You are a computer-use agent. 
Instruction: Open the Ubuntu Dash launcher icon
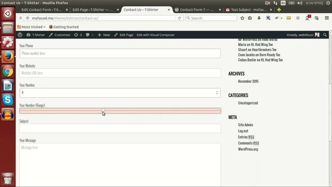coord(8,14)
